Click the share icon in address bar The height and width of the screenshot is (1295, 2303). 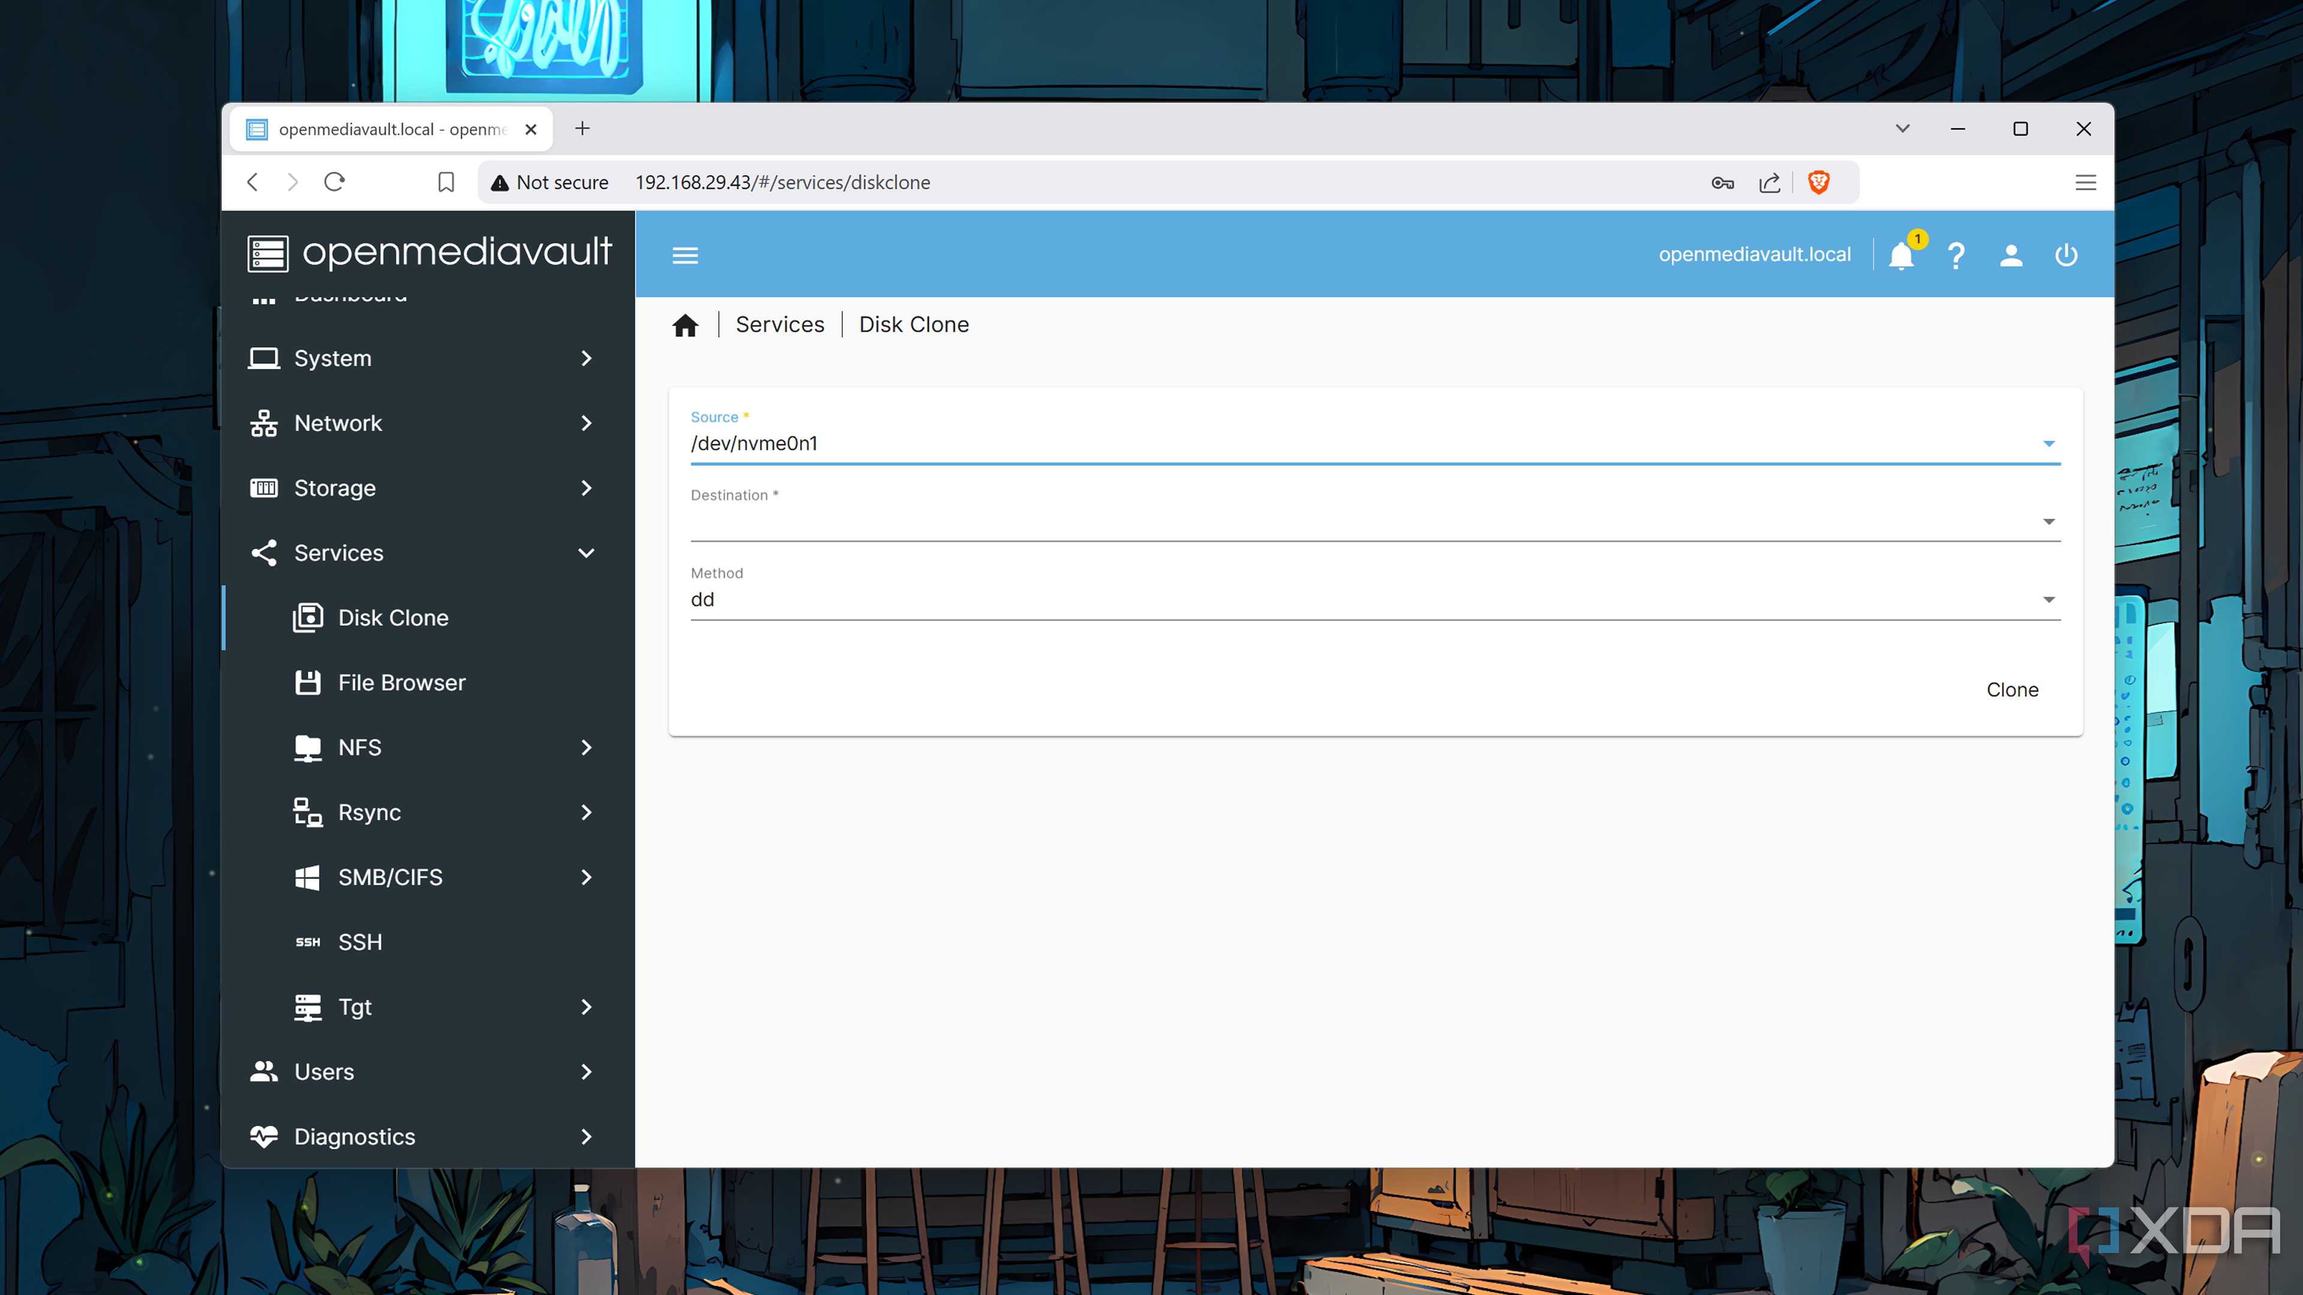[x=1769, y=182]
